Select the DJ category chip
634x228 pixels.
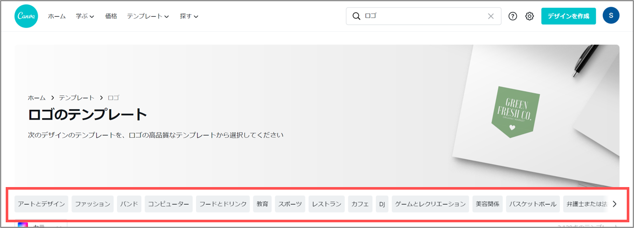[x=382, y=204]
